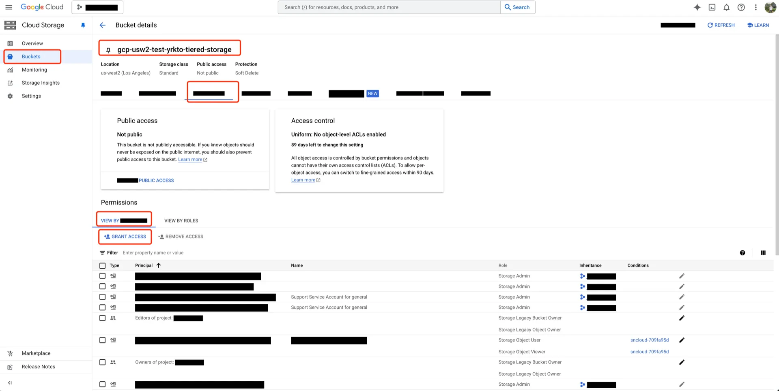Open Storage Insights in the sidebar

point(41,83)
